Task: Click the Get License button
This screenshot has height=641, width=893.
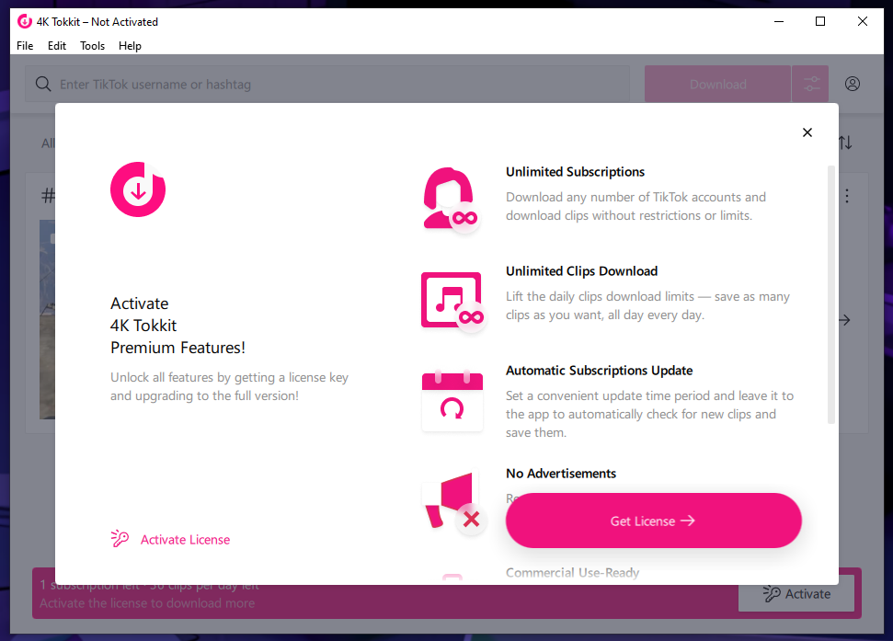Action: [x=653, y=521]
